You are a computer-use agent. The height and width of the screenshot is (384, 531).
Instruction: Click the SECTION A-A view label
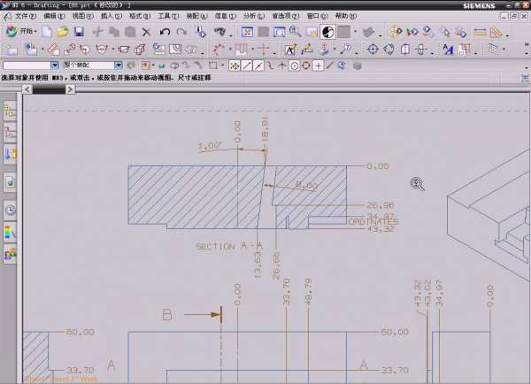229,246
